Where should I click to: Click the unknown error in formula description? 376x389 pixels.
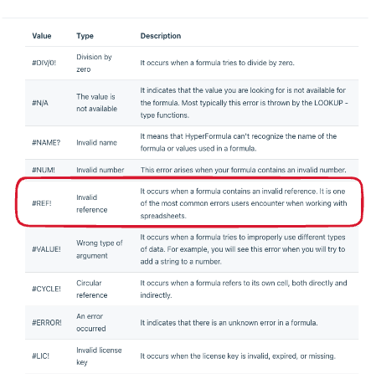tap(229, 323)
